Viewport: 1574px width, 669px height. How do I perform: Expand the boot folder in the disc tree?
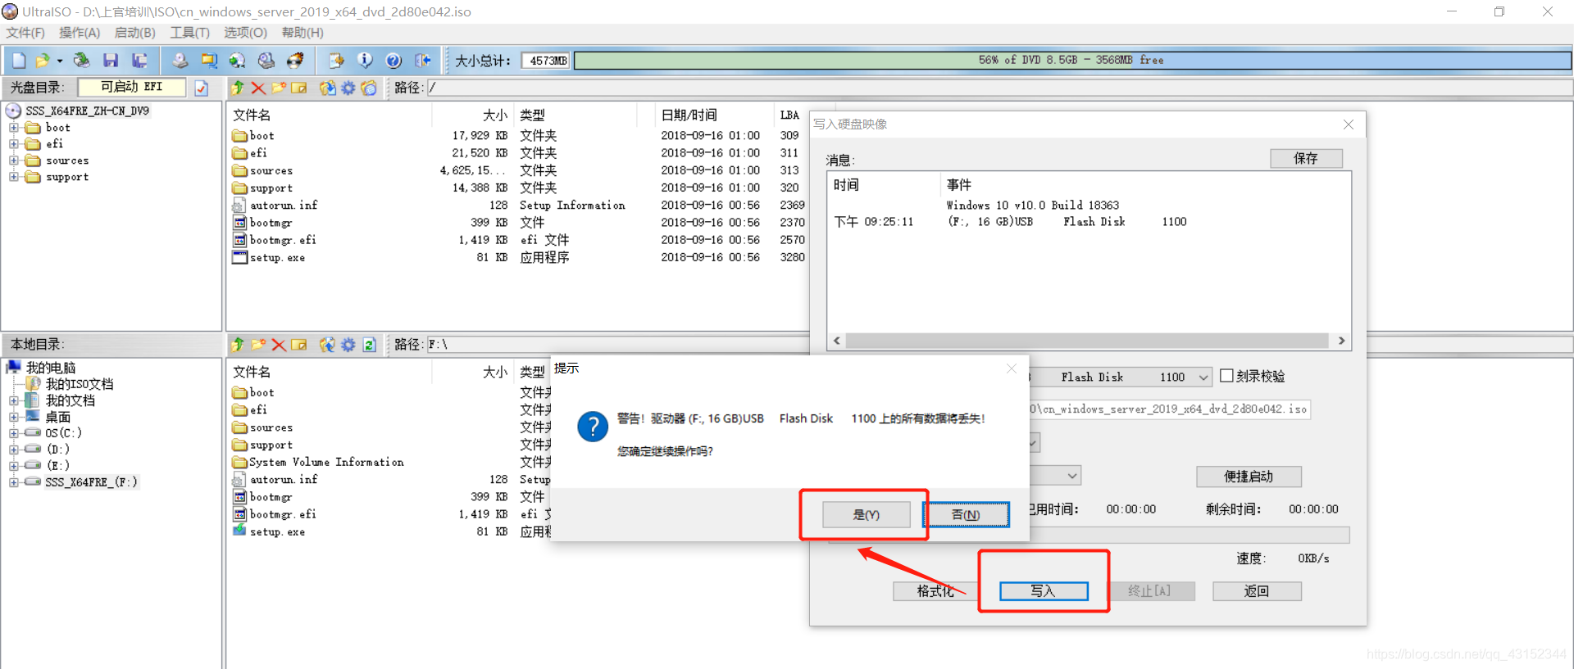click(x=14, y=128)
